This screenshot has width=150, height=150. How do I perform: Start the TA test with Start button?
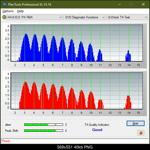(135, 123)
